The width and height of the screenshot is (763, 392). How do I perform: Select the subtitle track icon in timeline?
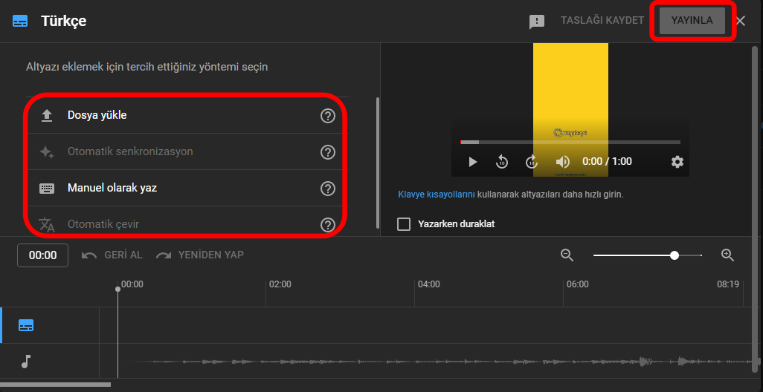pyautogui.click(x=26, y=325)
